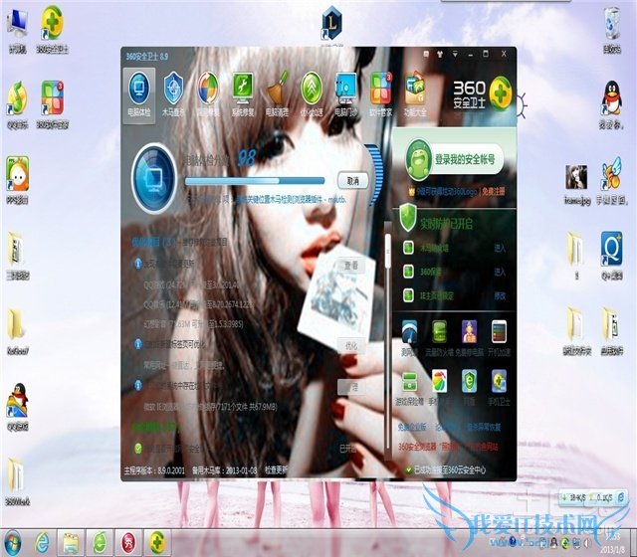Open the 漏洞修复 Windows-logo tab

point(208,95)
